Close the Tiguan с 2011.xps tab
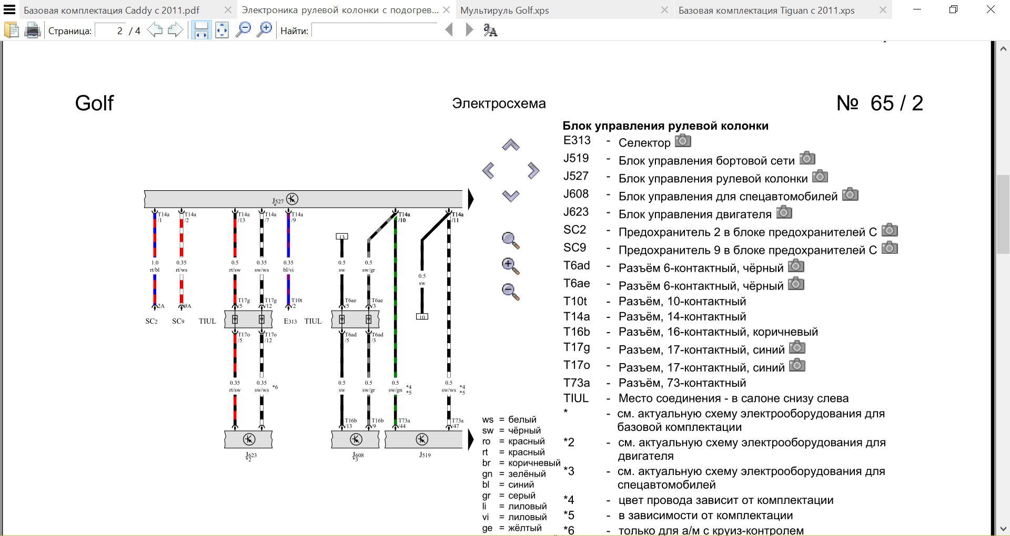The image size is (1010, 536). [883, 10]
